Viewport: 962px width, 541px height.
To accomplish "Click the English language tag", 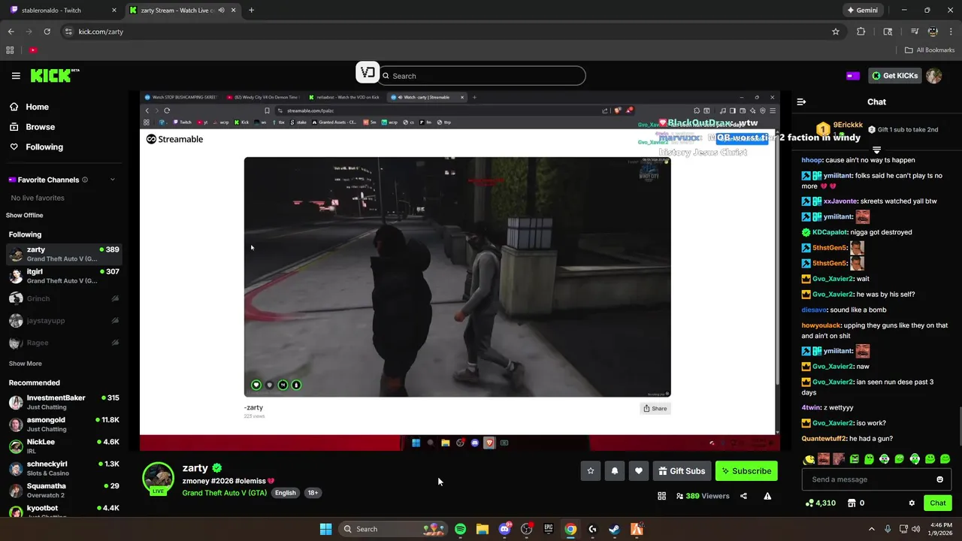I will click(x=285, y=493).
